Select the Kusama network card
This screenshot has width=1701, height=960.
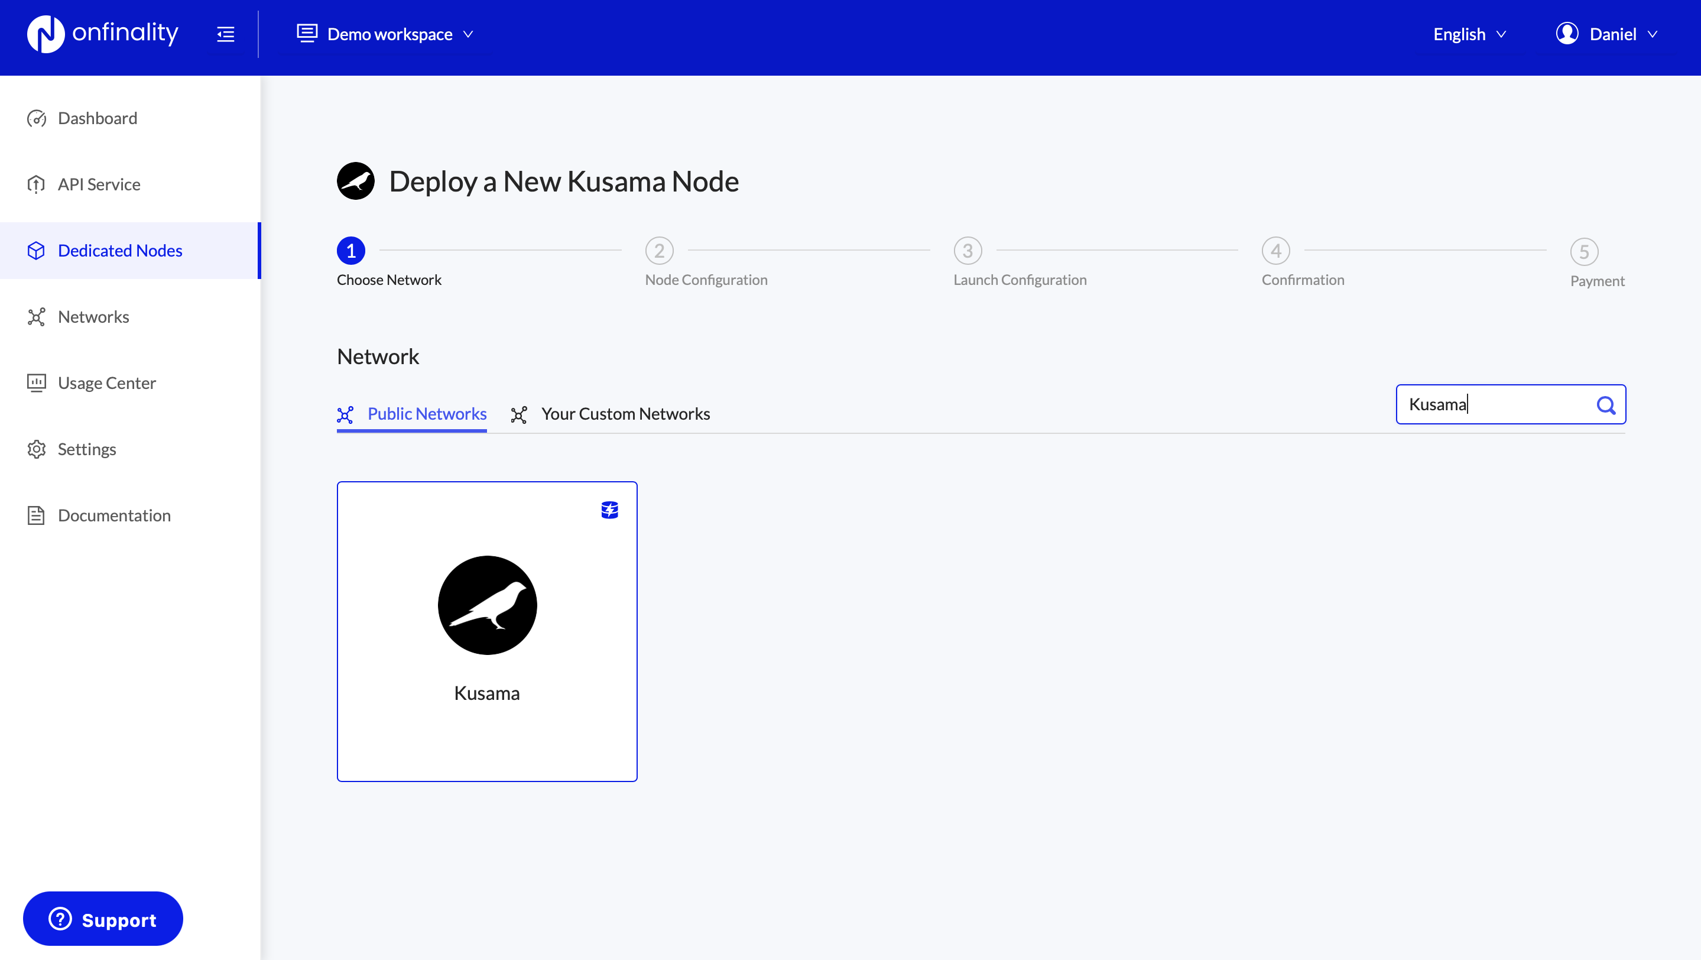486,631
